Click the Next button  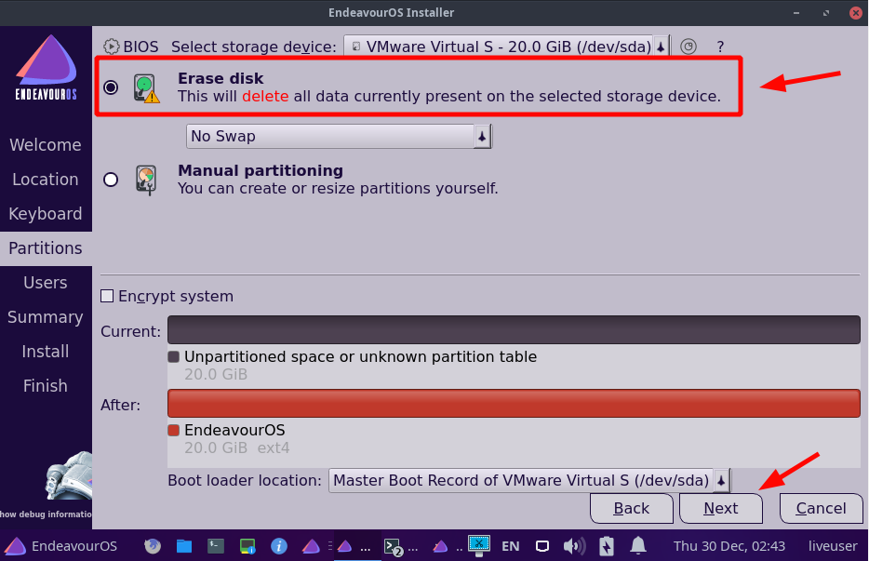coord(721,508)
